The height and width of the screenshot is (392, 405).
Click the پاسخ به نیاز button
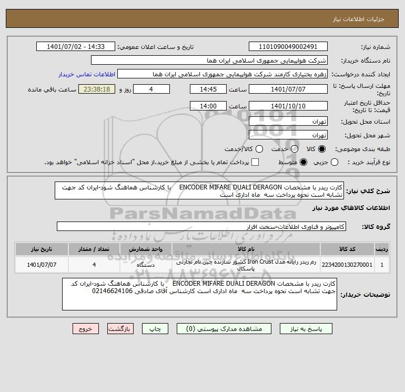coord(306,329)
